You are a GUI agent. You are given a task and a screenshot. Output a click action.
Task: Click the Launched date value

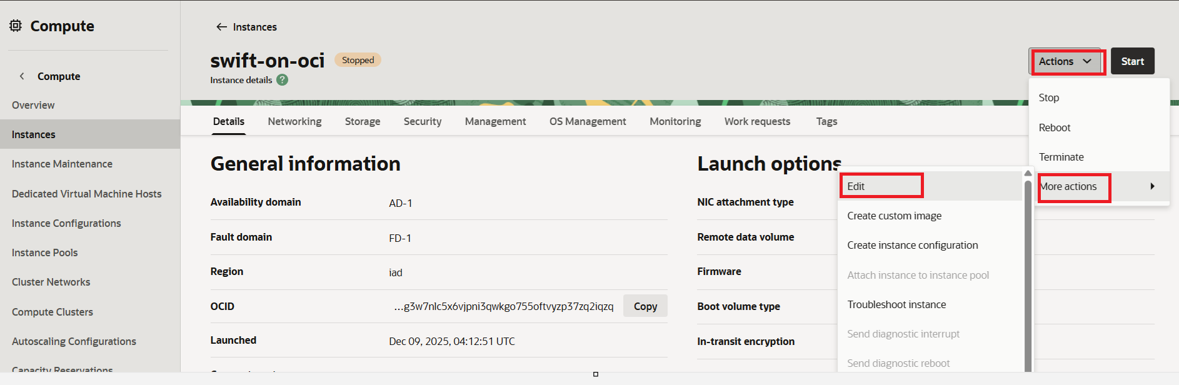pos(452,341)
